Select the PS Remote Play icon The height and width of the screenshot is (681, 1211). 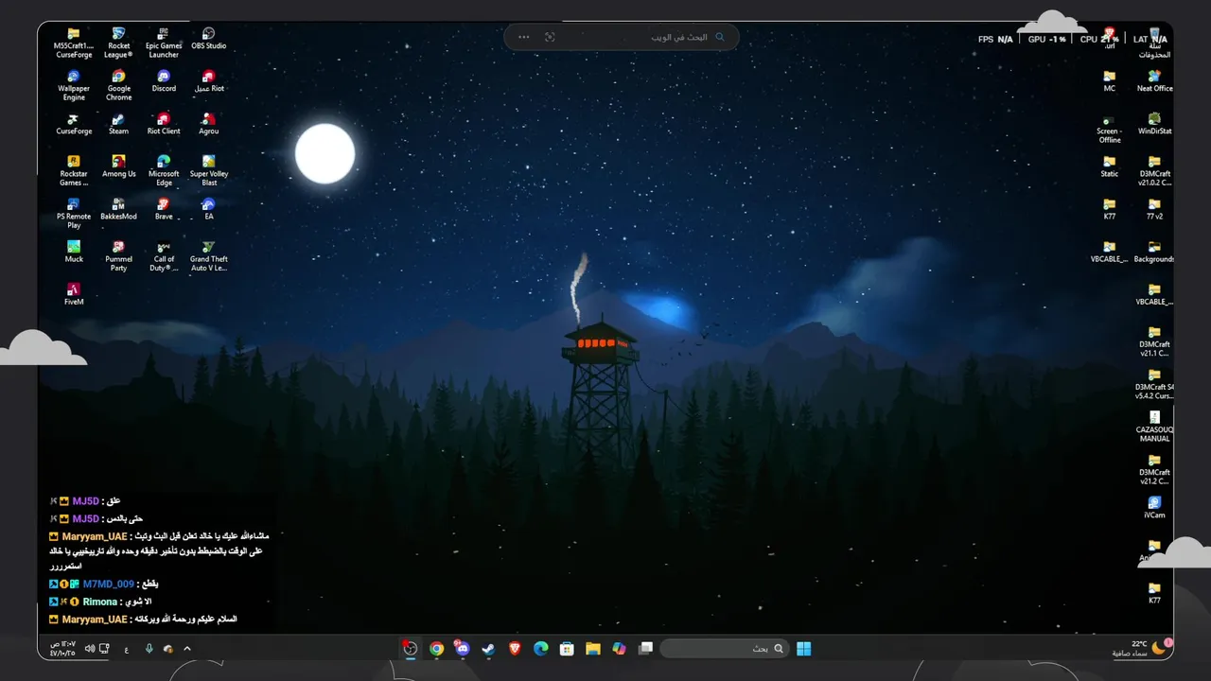point(74,213)
